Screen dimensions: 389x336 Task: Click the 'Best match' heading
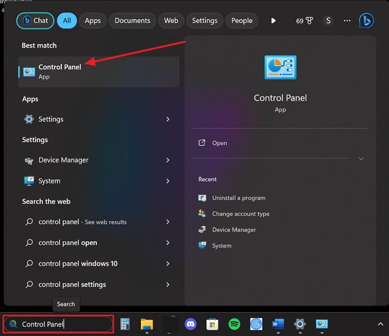(x=39, y=45)
